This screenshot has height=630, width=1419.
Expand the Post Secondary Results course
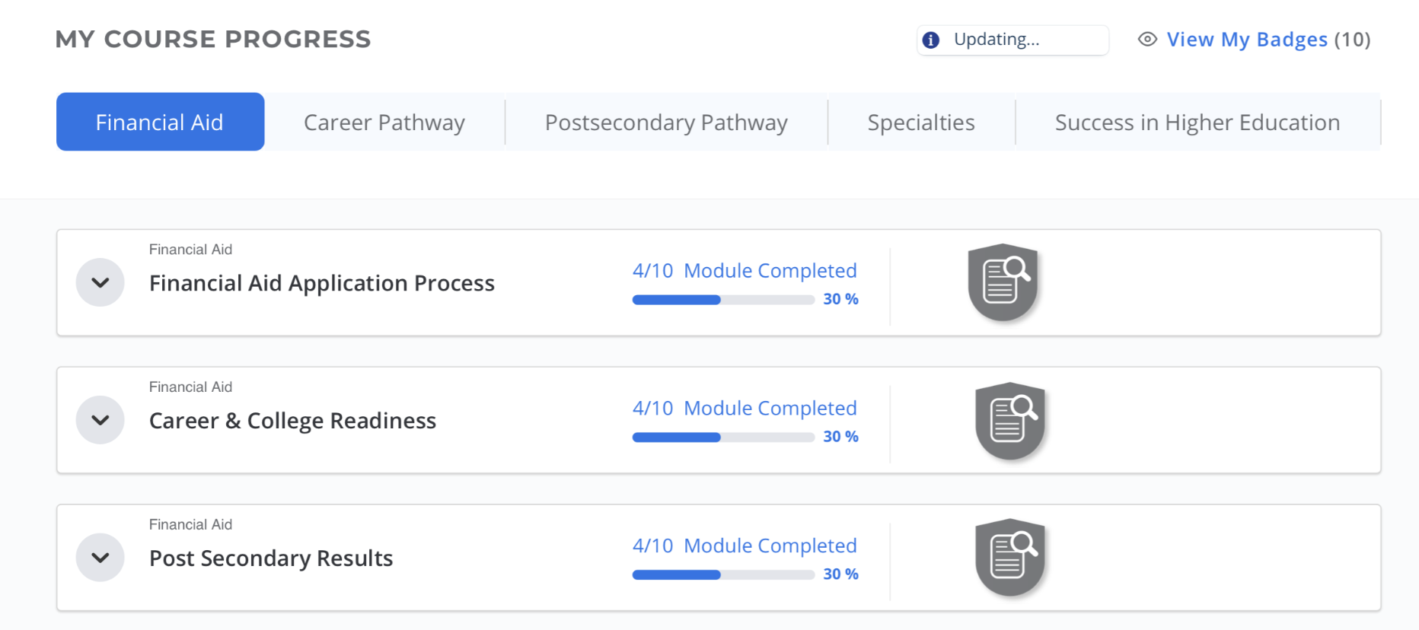coord(100,558)
